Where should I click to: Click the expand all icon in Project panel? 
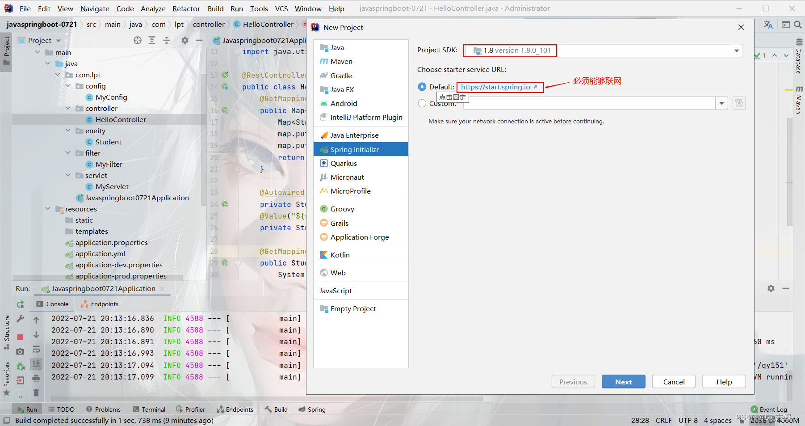coord(152,40)
